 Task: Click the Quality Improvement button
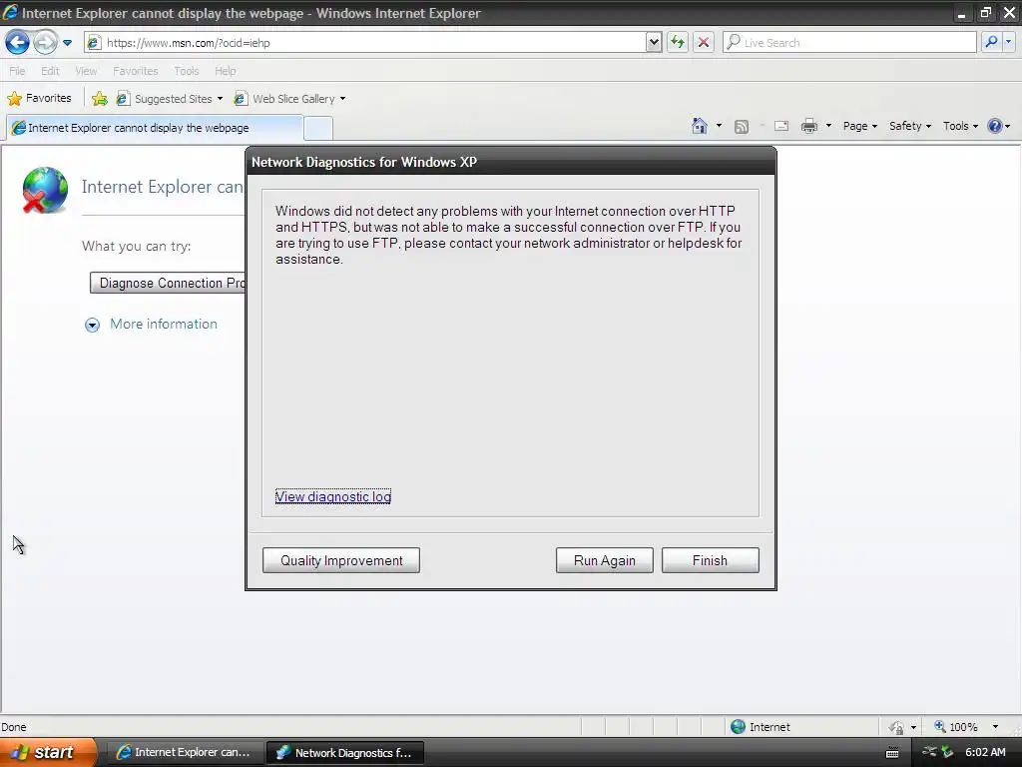341,560
